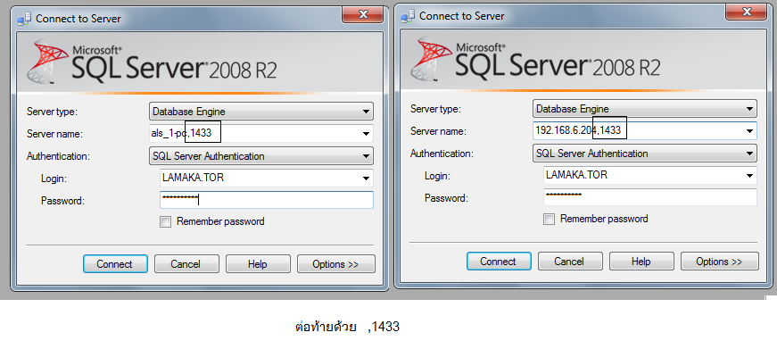This screenshot has width=777, height=349.
Task: Open Authentication dropdown in als_1-pc dialog
Action: 261,156
